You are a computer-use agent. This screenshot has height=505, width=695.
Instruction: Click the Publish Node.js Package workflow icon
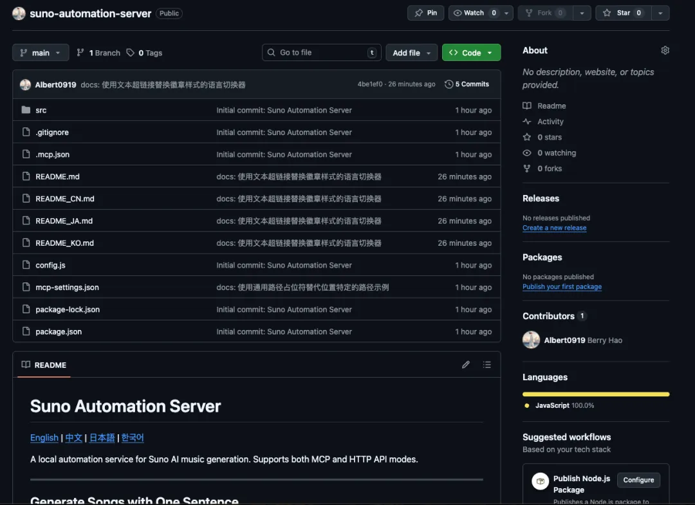540,481
